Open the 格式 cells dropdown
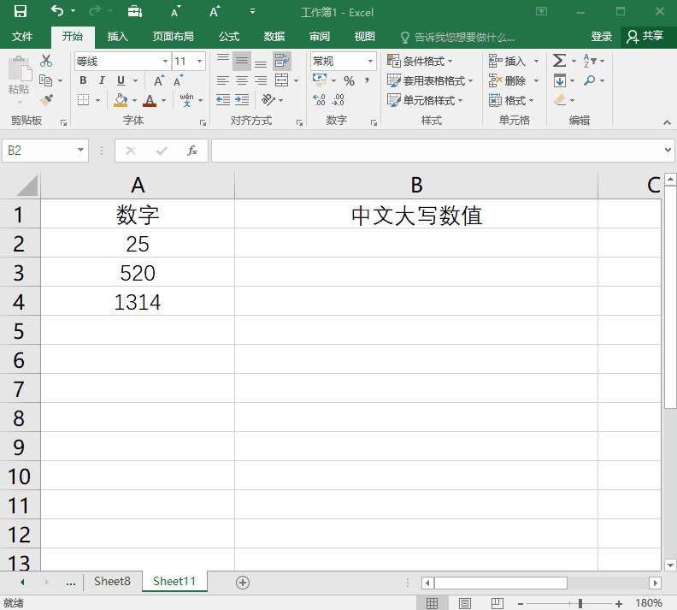This screenshot has width=677, height=610. 512,101
